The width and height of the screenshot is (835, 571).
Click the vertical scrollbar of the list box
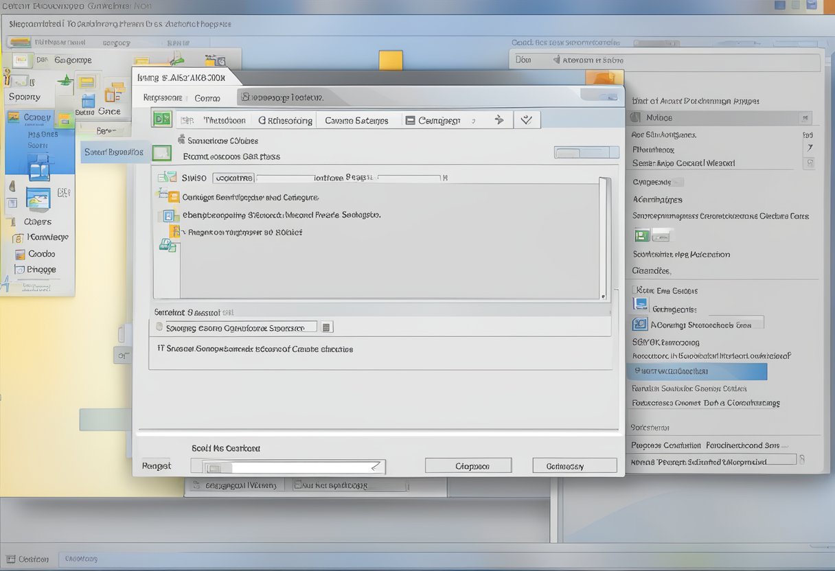pyautogui.click(x=604, y=237)
